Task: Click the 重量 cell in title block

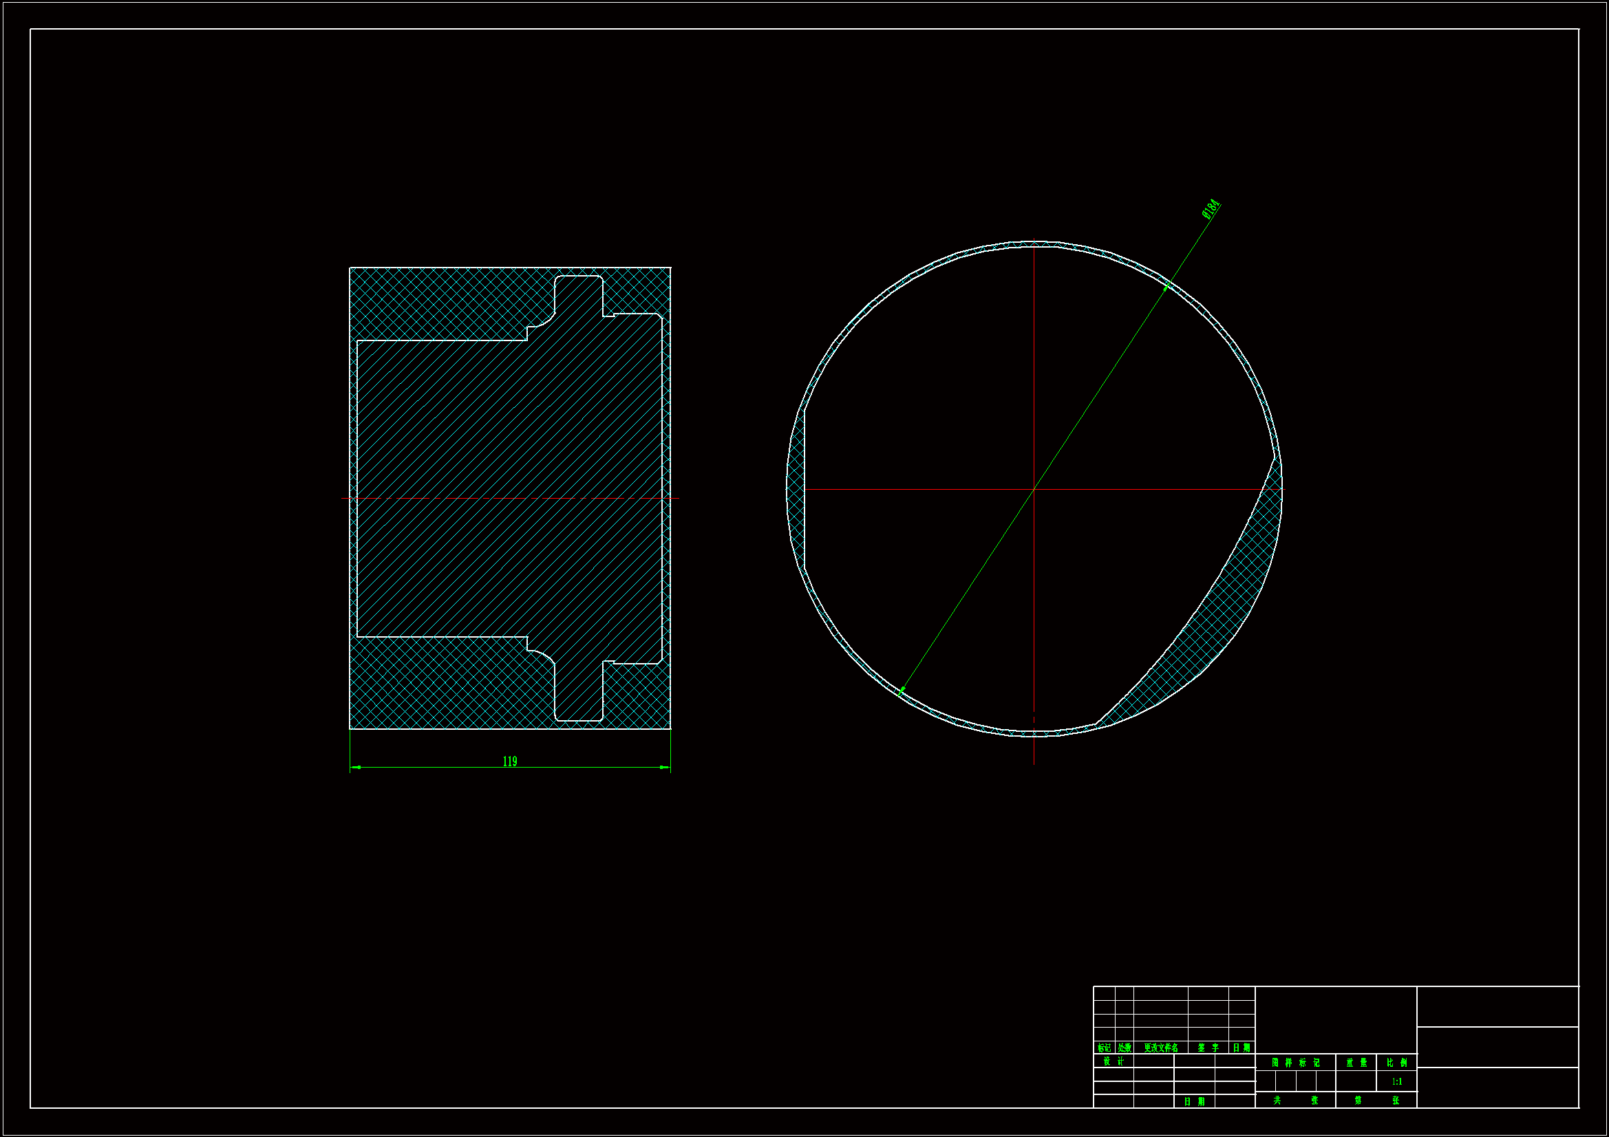Action: [1356, 1063]
